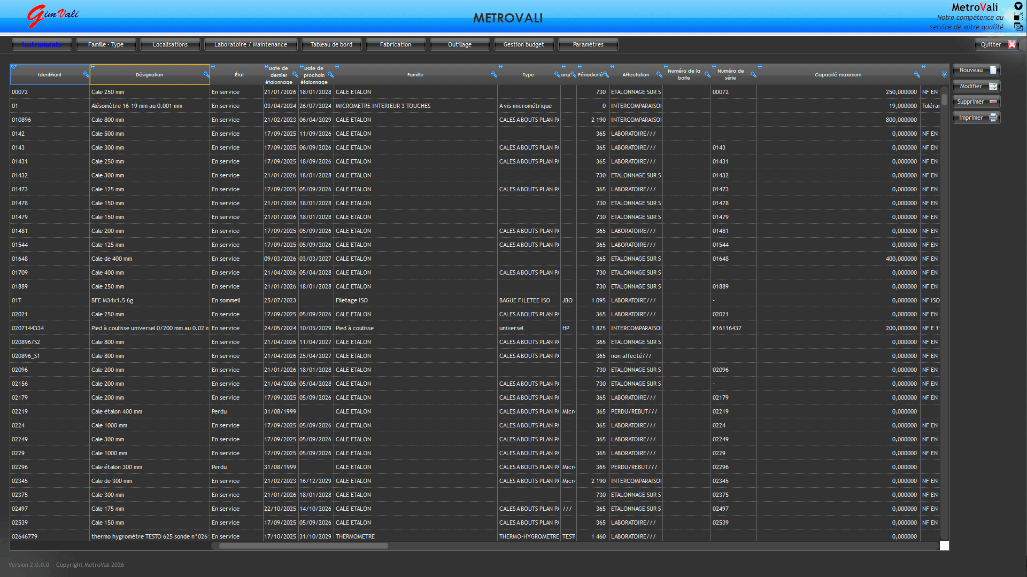Viewport: 1027px width, 577px height.
Task: Select the row with identifier 0207144334
Action: tap(475, 328)
